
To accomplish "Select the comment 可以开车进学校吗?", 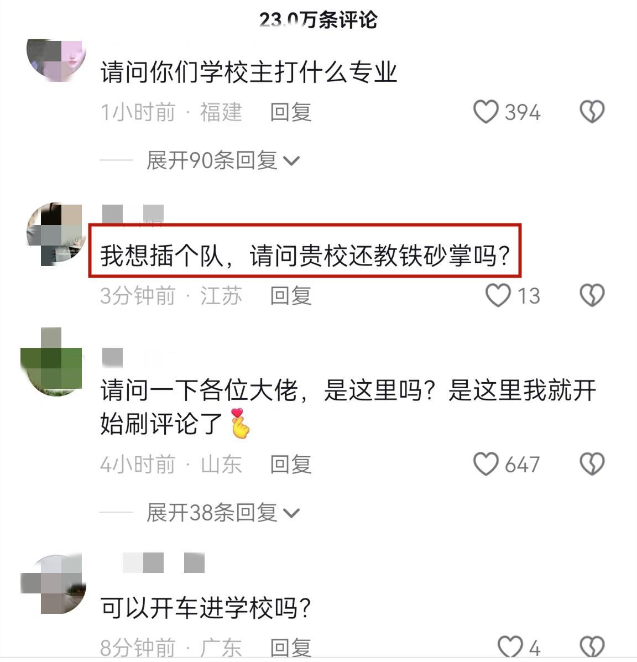I will [x=206, y=608].
